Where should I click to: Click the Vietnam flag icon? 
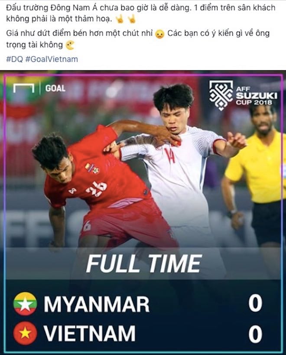pyautogui.click(x=25, y=333)
